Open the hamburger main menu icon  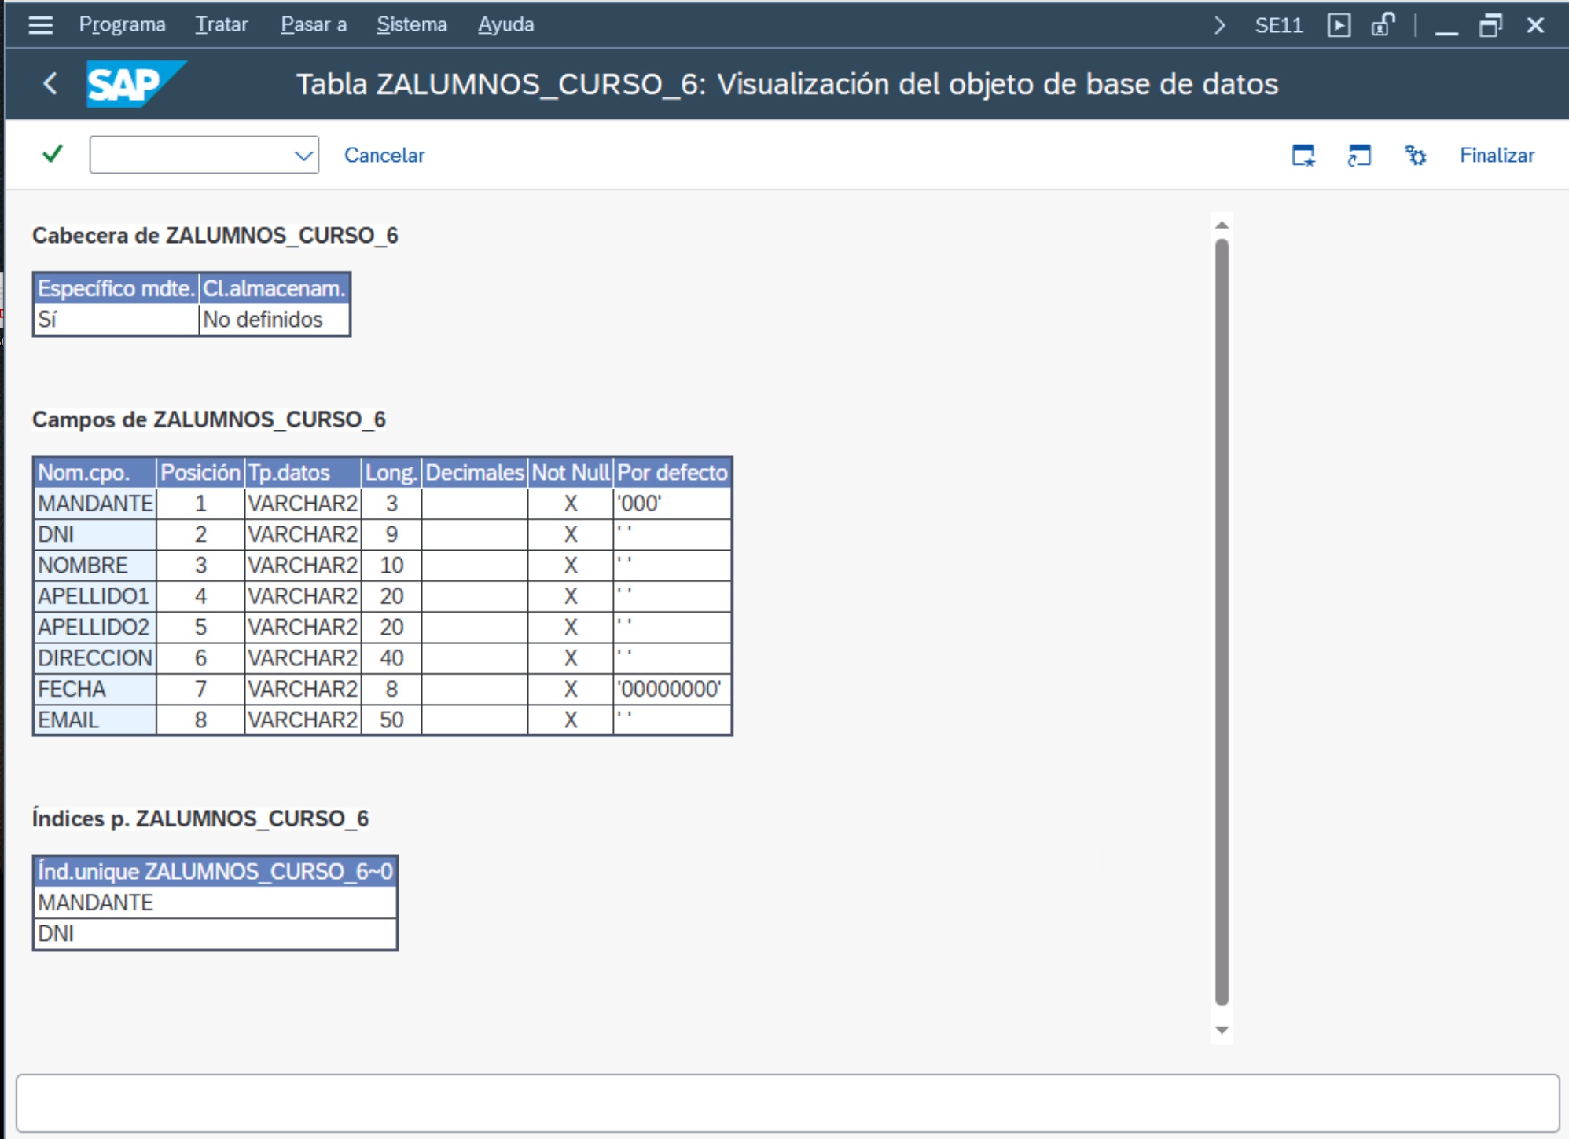(x=40, y=25)
